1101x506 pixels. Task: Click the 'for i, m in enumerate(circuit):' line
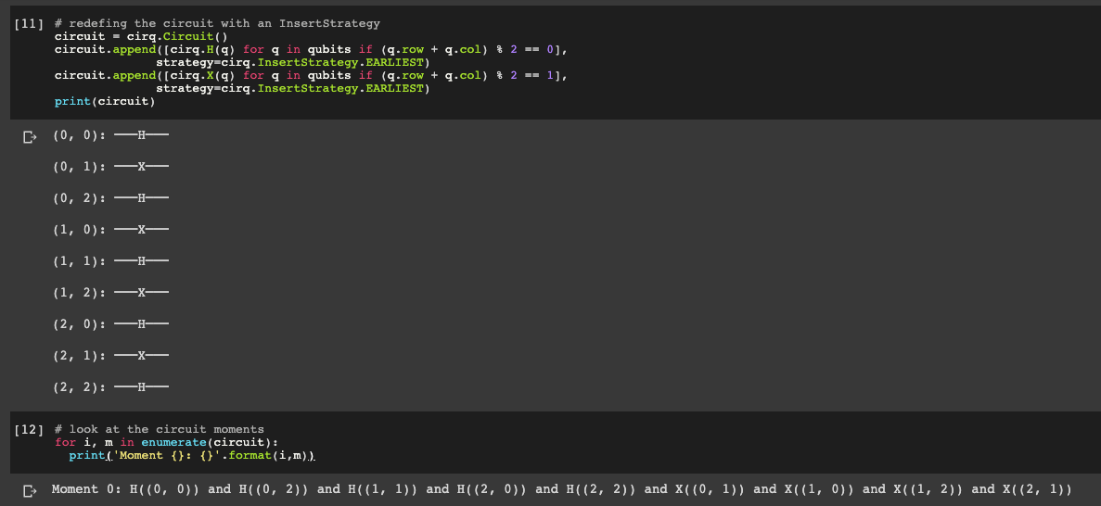[x=166, y=443]
